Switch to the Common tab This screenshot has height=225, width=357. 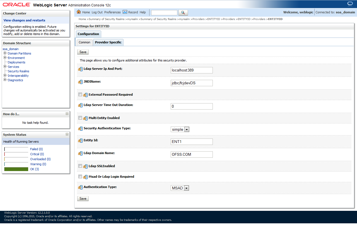85,43
